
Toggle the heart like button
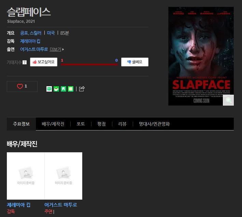[22, 87]
